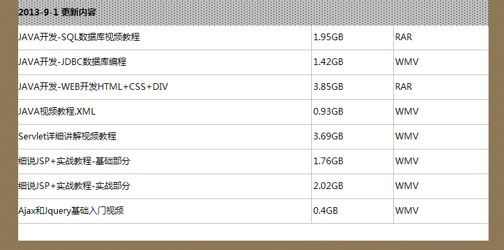The image size is (504, 250).
Task: Click the 2.02GB size cell
Action: (328, 186)
